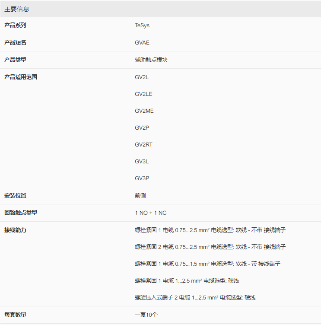Select the 辅助触点模块 value

(151, 60)
